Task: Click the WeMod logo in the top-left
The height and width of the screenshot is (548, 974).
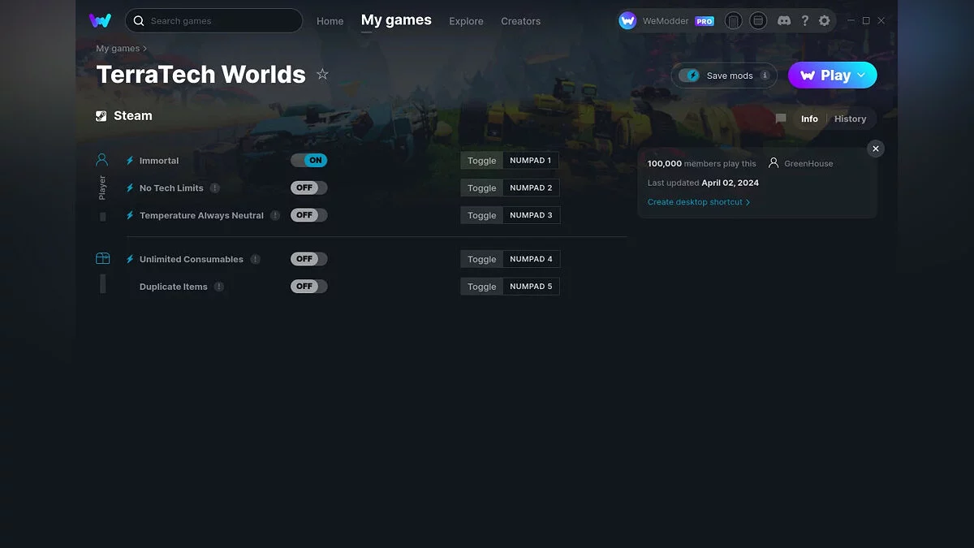Action: 100,20
